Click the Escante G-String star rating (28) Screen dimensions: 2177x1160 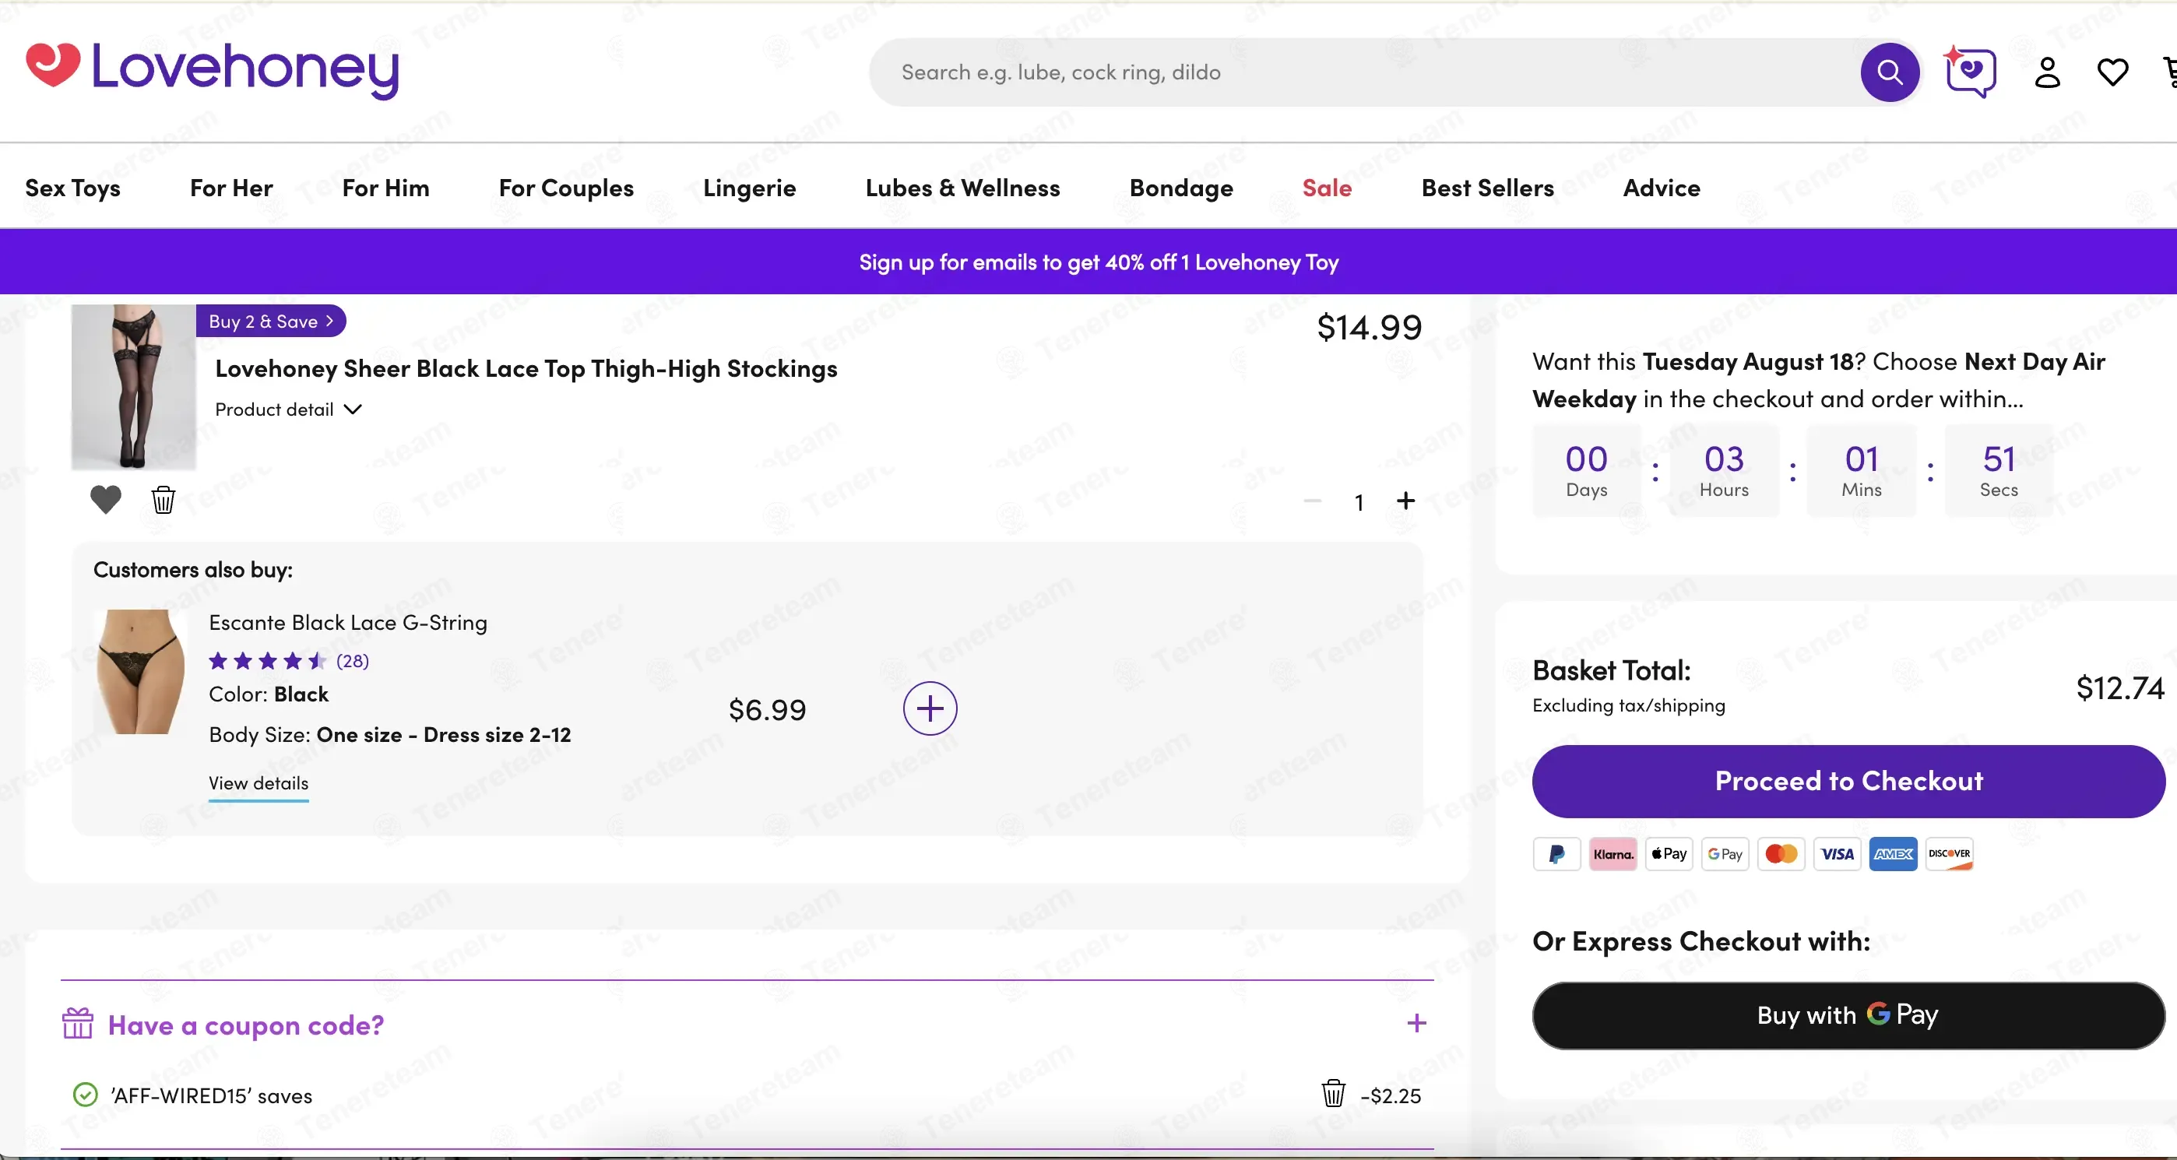[x=289, y=661]
